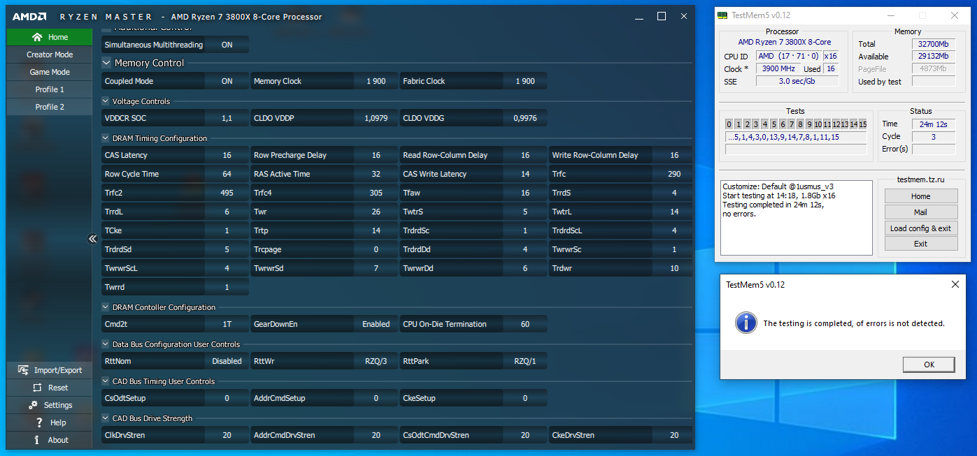Open RttWr RZQ/3 value dropdown

[376, 361]
